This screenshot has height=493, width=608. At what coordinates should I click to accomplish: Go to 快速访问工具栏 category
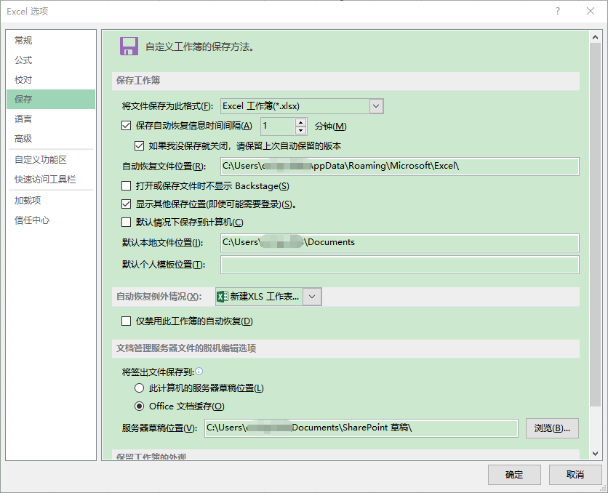point(51,180)
